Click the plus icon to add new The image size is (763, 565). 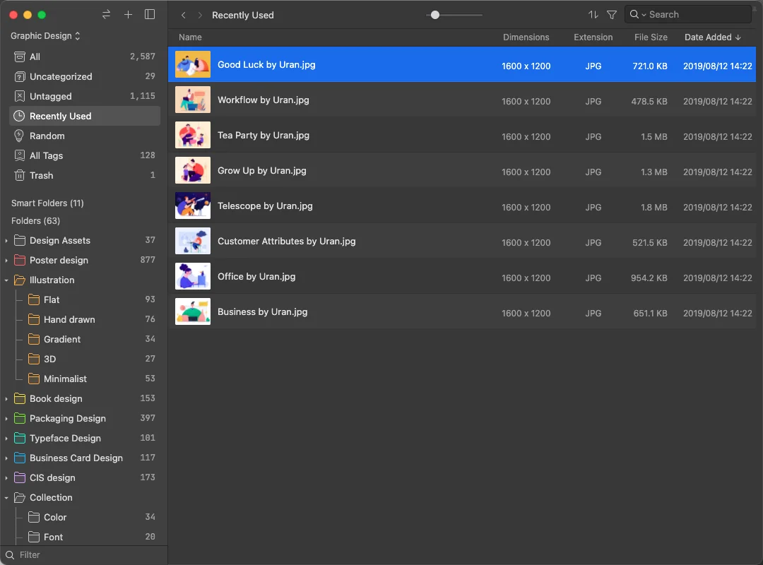point(128,15)
